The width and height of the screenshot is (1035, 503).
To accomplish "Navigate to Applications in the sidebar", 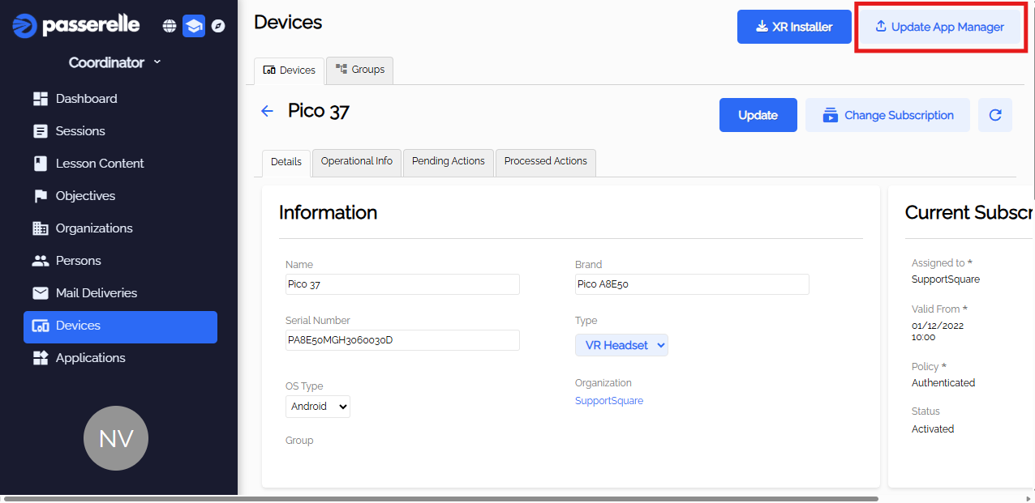I will 90,358.
